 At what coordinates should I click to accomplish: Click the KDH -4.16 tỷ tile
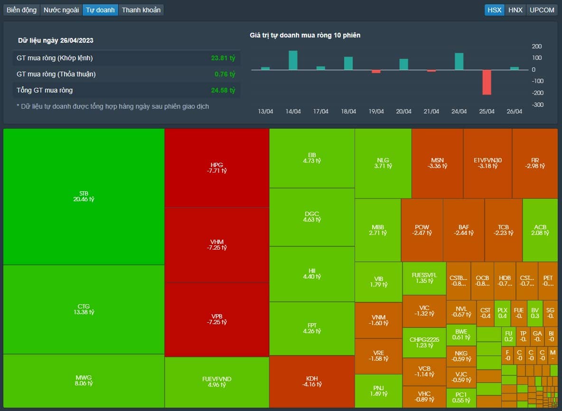[x=312, y=381]
